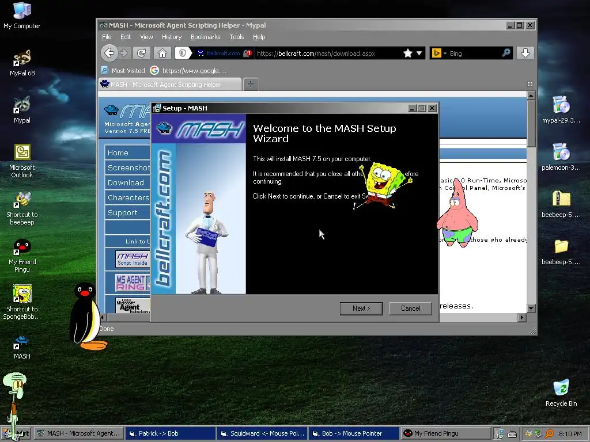Open the View menu in Mypal
The width and height of the screenshot is (590, 442).
coord(146,37)
